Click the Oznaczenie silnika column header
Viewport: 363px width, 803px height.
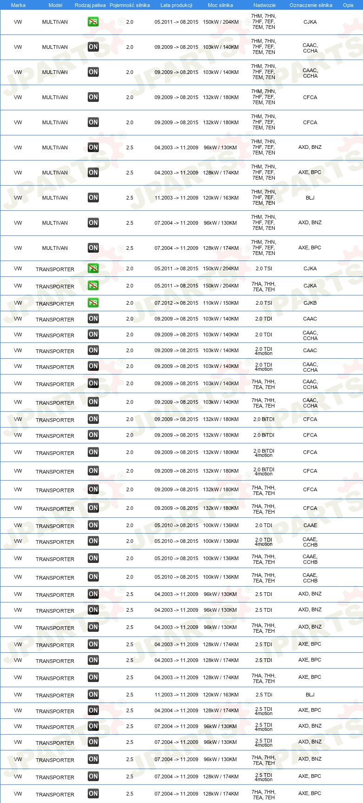(311, 5)
